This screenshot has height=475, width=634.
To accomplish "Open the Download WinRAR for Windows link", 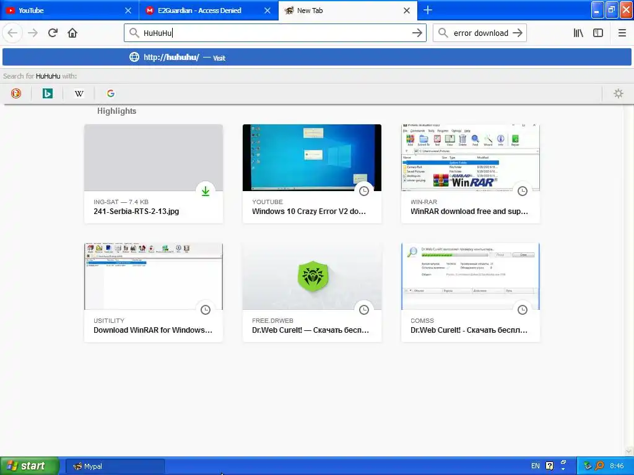I will [153, 330].
